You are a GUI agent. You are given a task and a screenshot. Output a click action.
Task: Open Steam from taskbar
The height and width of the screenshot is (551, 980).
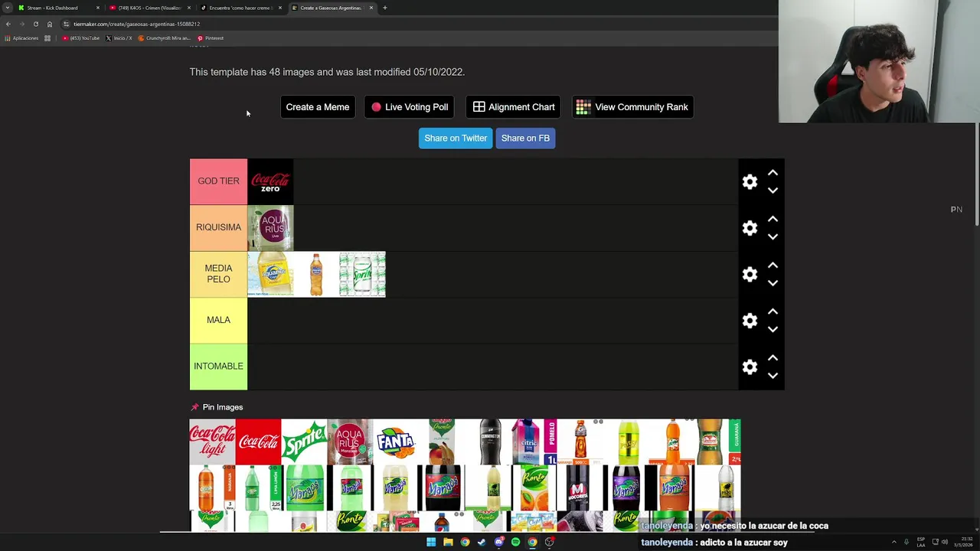point(482,542)
